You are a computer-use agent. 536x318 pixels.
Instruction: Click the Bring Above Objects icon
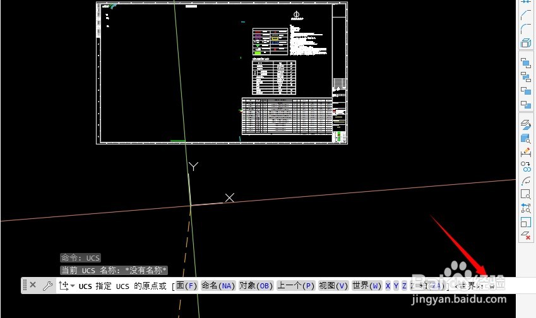tap(526, 91)
